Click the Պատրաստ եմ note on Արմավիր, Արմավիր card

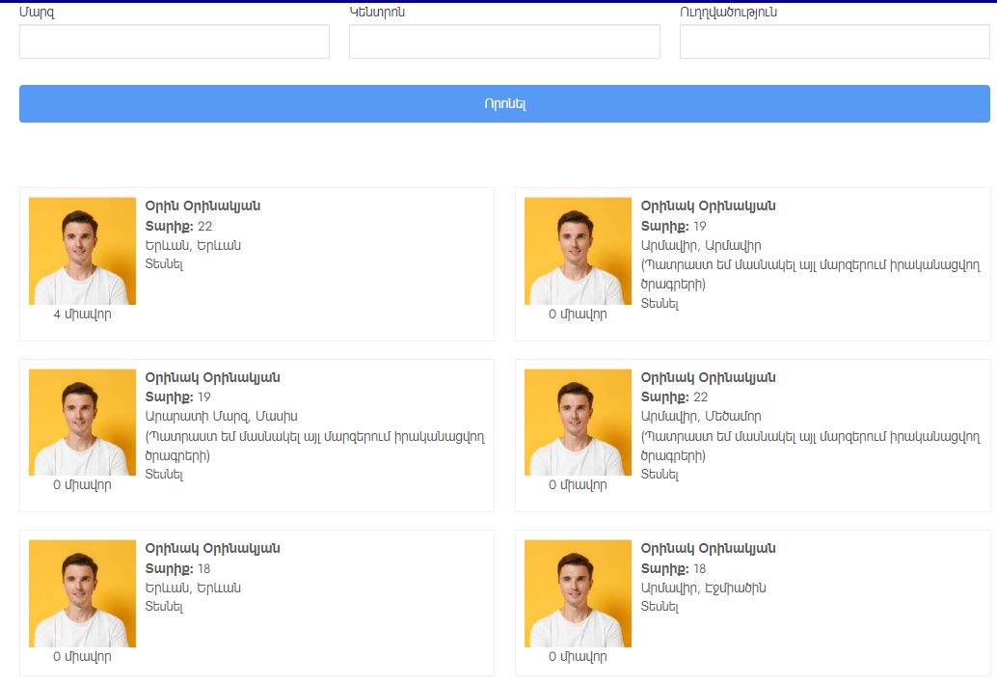[x=811, y=275]
